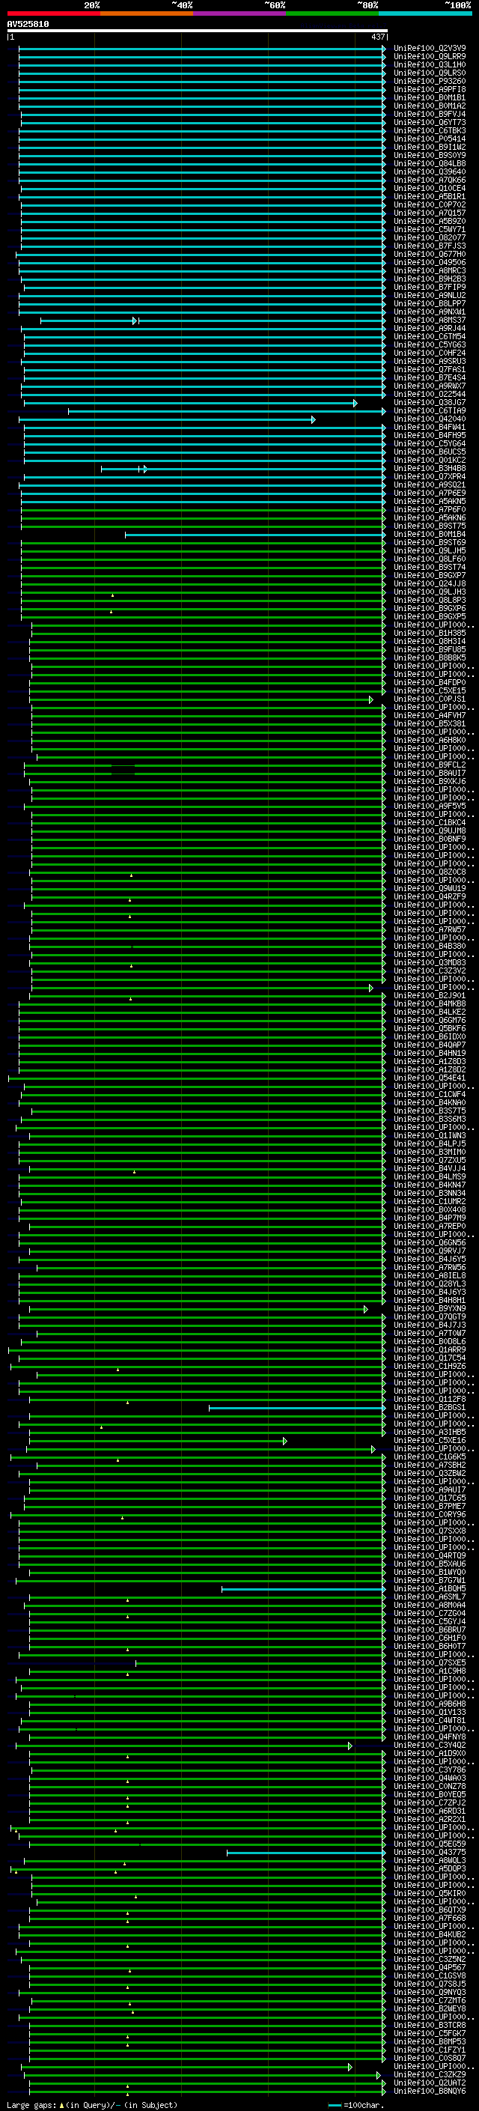Click hit label UniRef100_Q54E41
Screen dimensions: 479x2111
point(430,1078)
